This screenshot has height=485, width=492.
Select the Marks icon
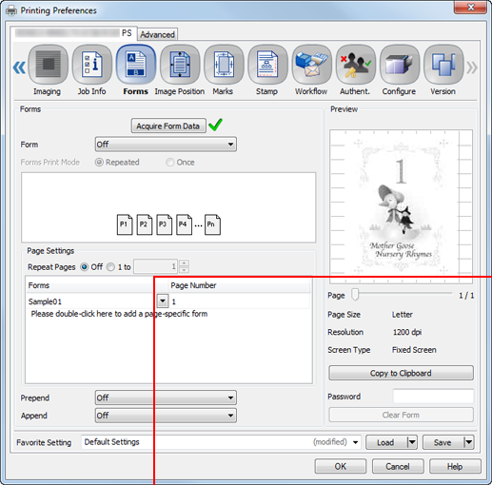[x=224, y=65]
